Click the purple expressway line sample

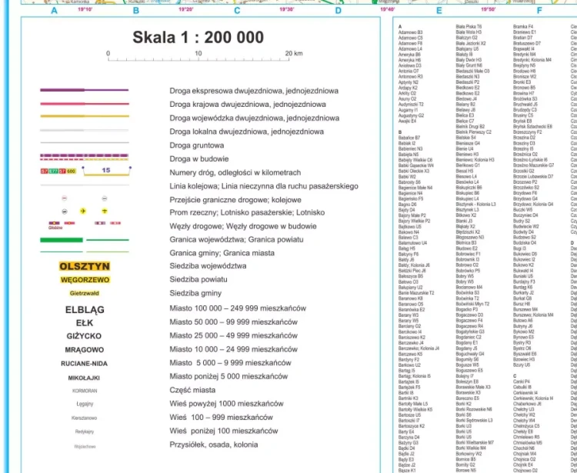pos(85,91)
